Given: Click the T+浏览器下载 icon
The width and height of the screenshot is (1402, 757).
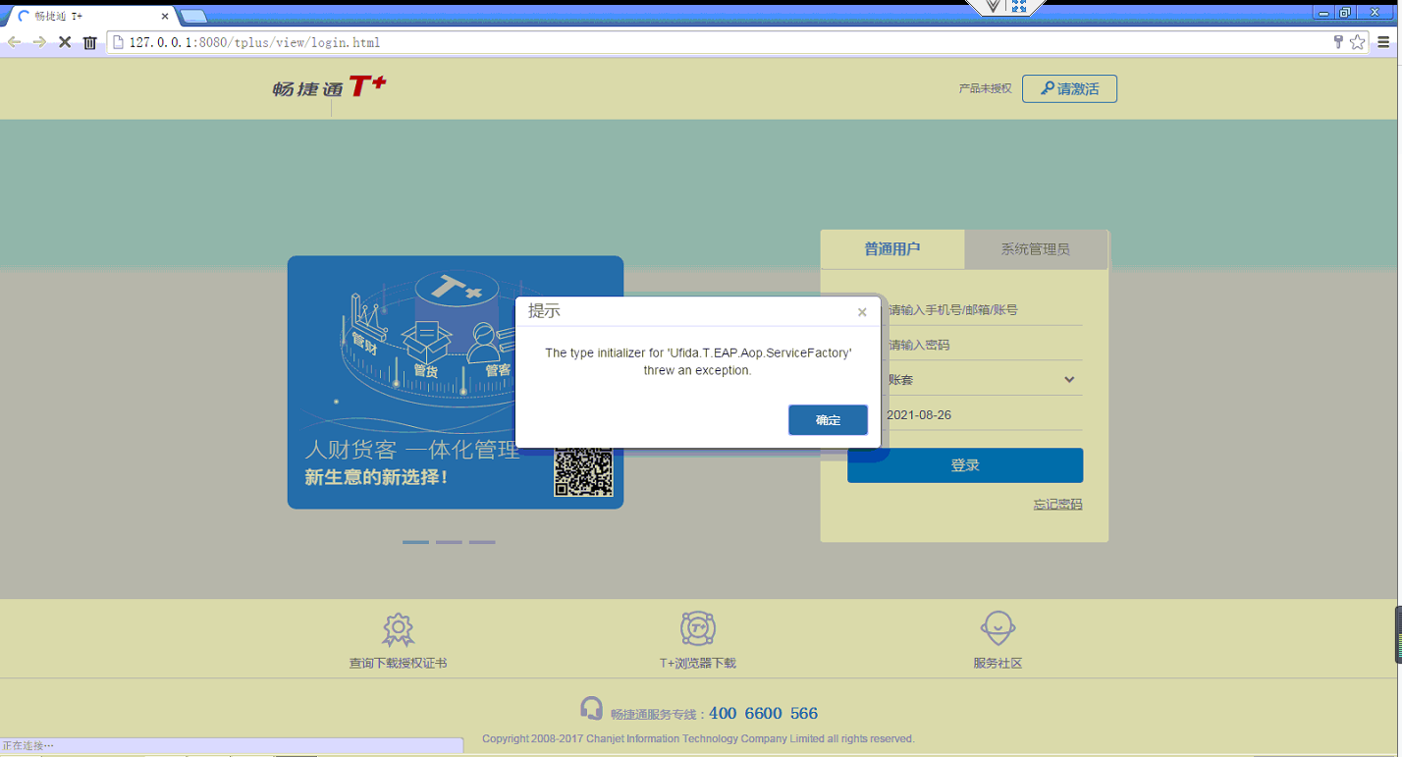Looking at the screenshot, I should tap(697, 628).
